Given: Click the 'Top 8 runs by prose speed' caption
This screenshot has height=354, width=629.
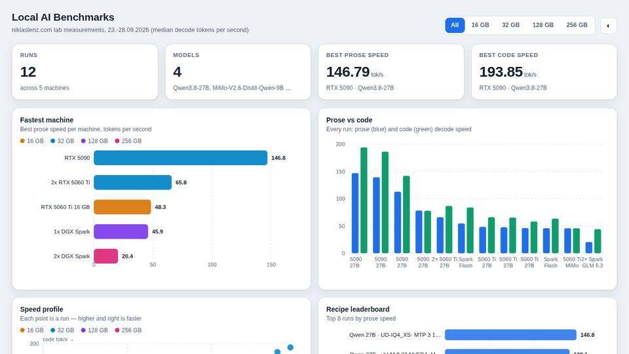Looking at the screenshot, I should point(360,319).
